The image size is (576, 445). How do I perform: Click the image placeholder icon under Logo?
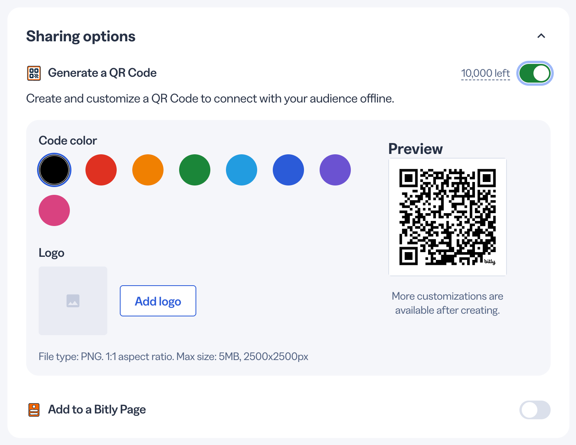pyautogui.click(x=73, y=301)
